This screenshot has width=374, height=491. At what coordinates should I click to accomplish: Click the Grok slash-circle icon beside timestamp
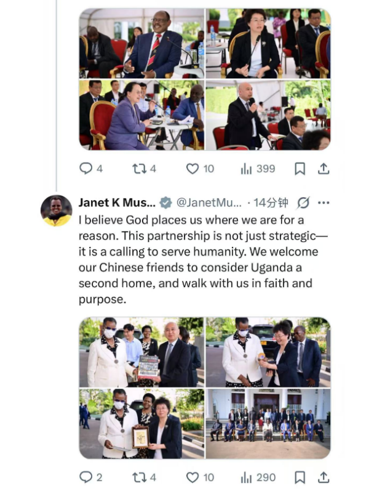(303, 203)
